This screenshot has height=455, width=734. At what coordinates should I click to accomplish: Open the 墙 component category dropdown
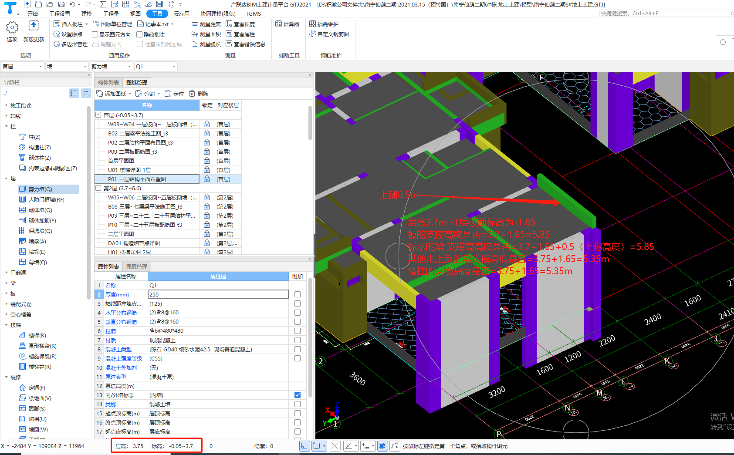[x=67, y=66]
